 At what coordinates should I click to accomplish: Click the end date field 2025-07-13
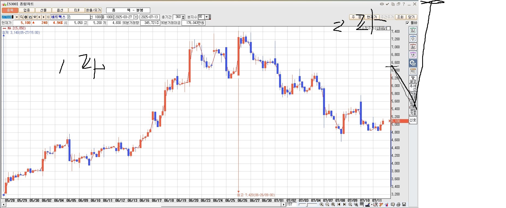click(x=150, y=17)
